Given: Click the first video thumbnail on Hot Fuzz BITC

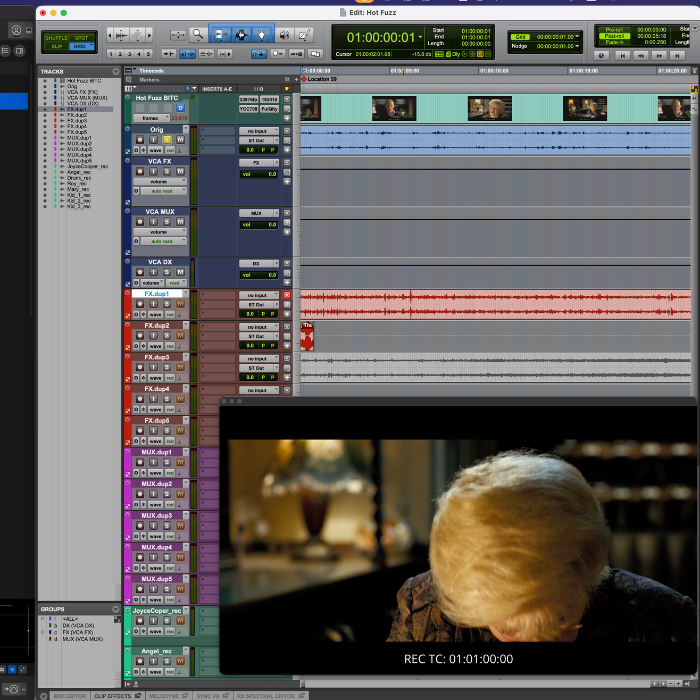Looking at the screenshot, I should tap(311, 109).
